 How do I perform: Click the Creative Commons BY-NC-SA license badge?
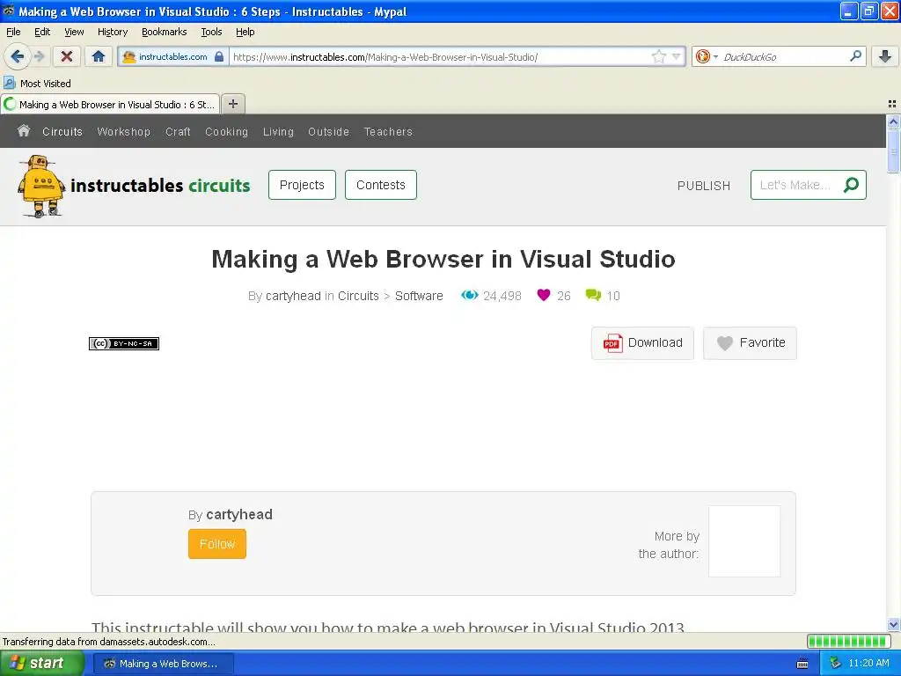(123, 343)
